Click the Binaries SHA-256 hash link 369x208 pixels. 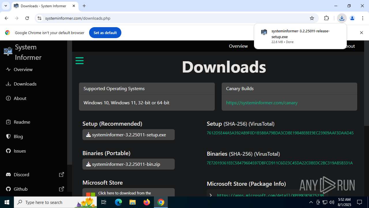pyautogui.click(x=280, y=163)
